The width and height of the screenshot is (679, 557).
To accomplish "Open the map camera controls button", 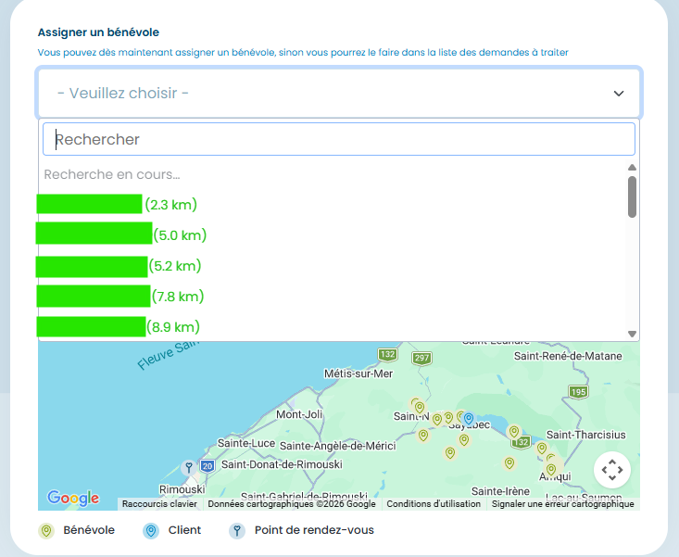I will [612, 470].
